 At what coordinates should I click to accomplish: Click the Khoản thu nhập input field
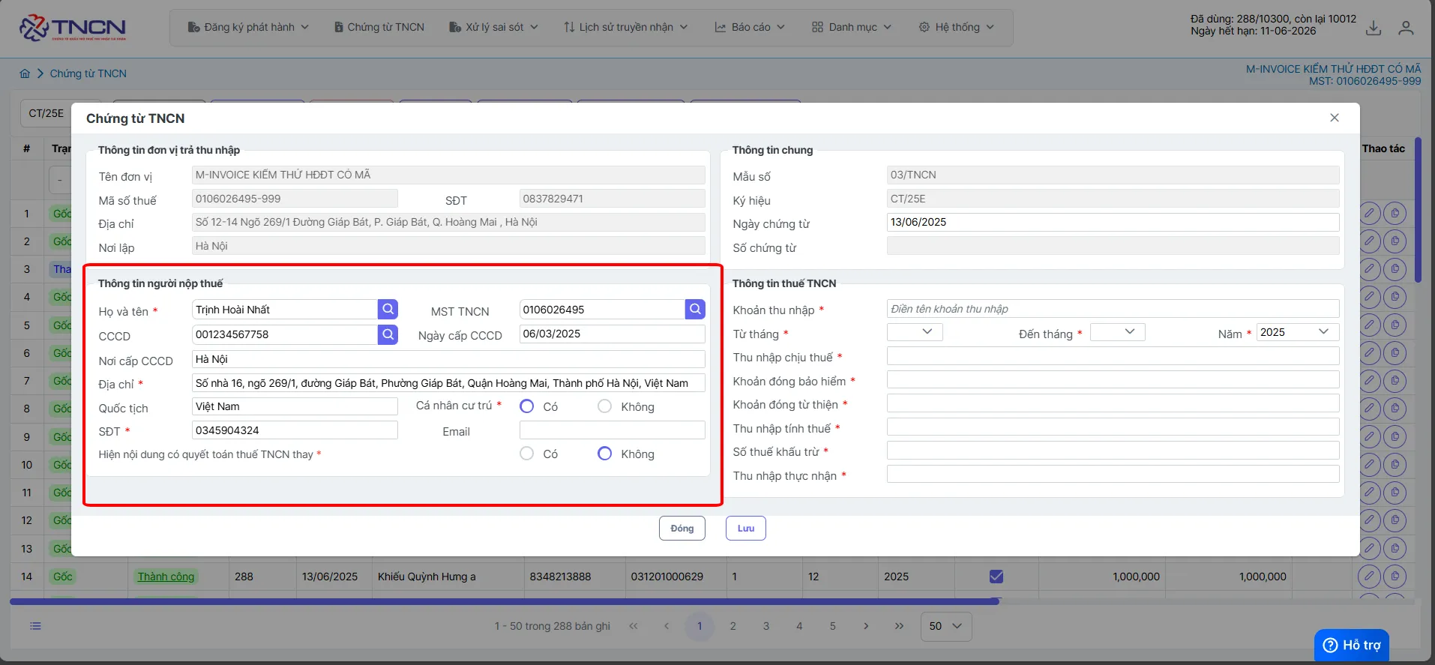[x=1113, y=309]
